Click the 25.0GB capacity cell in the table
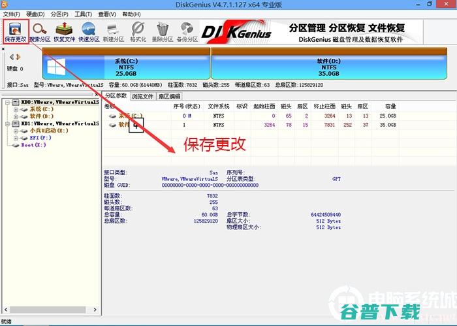Screen dimensions: 457x326 (388, 116)
